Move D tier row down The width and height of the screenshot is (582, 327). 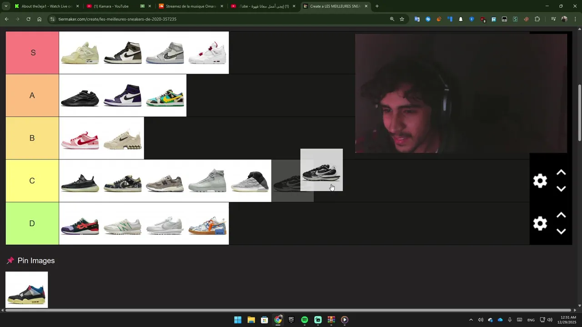[561, 232]
